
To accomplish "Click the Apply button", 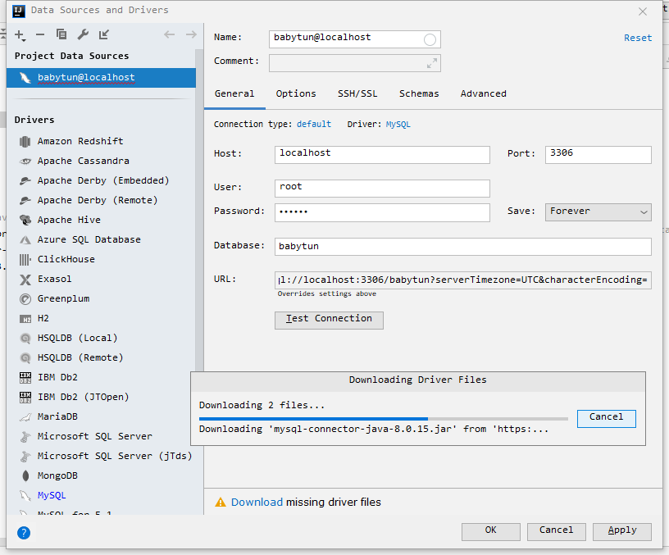I will 622,531.
